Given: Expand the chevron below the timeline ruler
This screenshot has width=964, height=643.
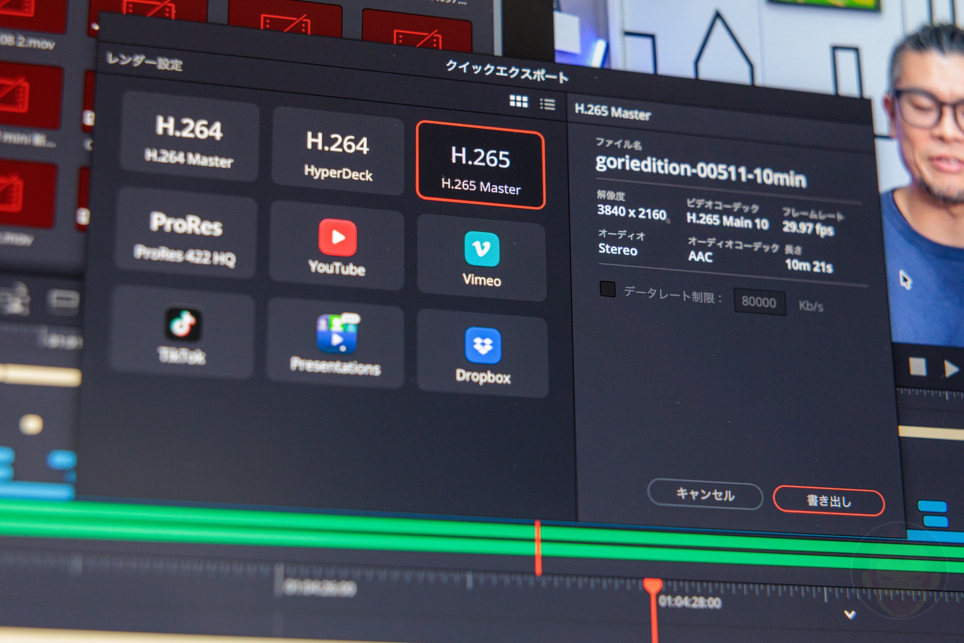Looking at the screenshot, I should pyautogui.click(x=850, y=615).
